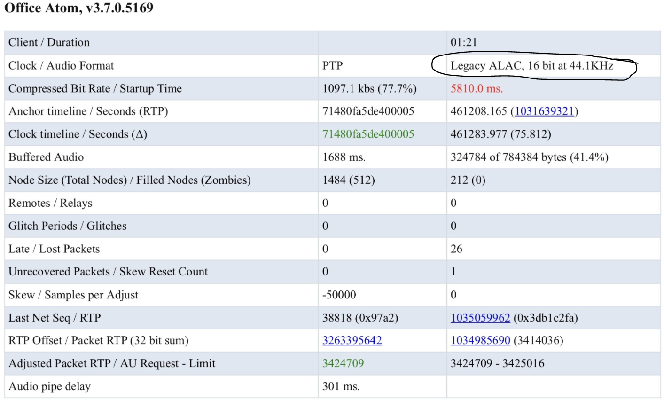Click the 'Clock / Audio Format' label

(61, 66)
